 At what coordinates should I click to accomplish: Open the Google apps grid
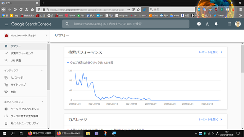pos(229,24)
